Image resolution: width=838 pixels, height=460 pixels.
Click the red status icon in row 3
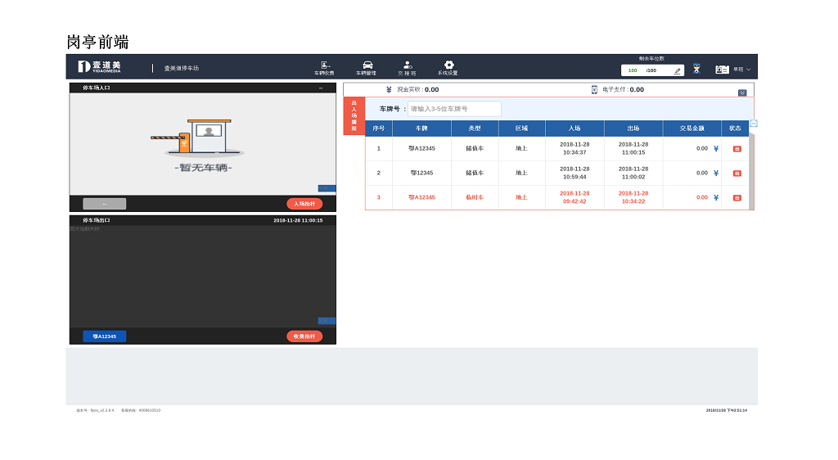click(x=737, y=198)
